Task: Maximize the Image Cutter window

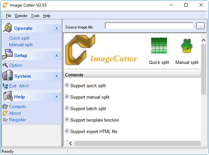Action: point(186,5)
